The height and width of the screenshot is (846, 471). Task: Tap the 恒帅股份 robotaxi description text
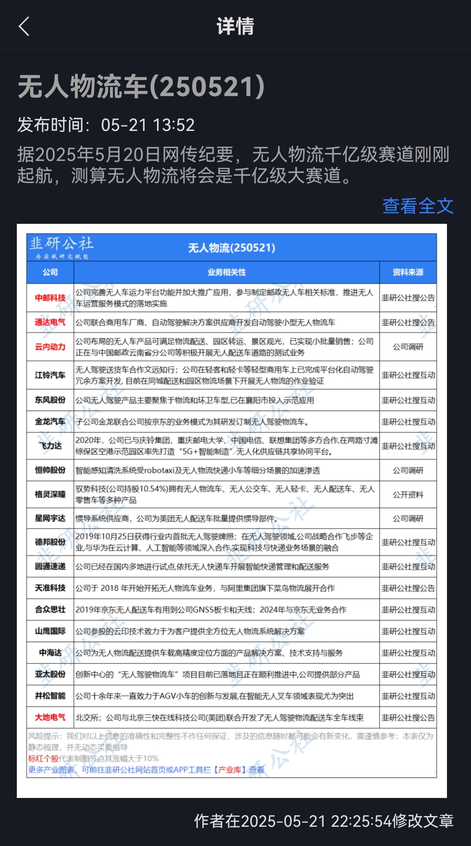198,470
